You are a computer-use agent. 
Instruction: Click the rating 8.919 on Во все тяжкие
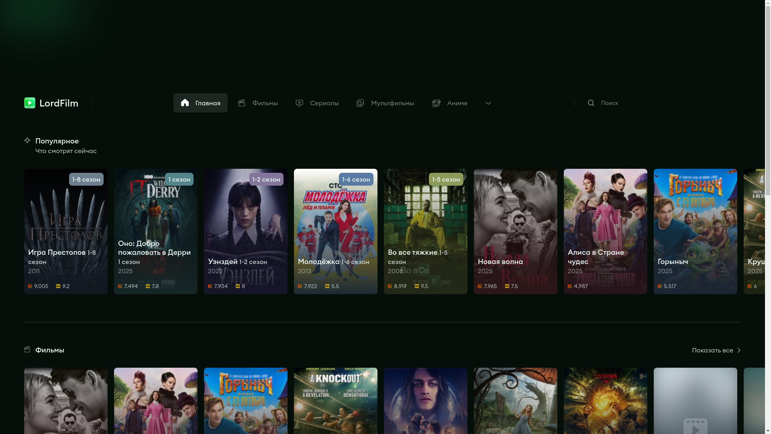click(x=398, y=286)
